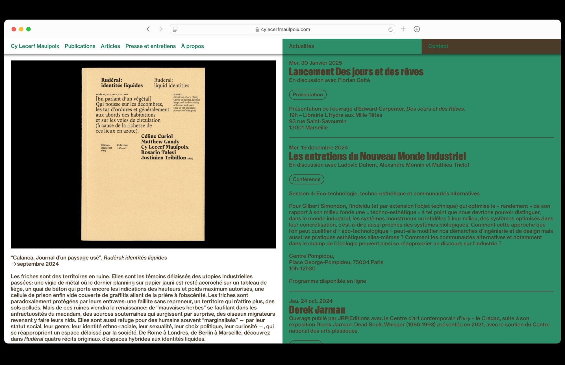Screen dimensions: 565x365
Task: Open the Articles menu item
Action: pos(110,46)
